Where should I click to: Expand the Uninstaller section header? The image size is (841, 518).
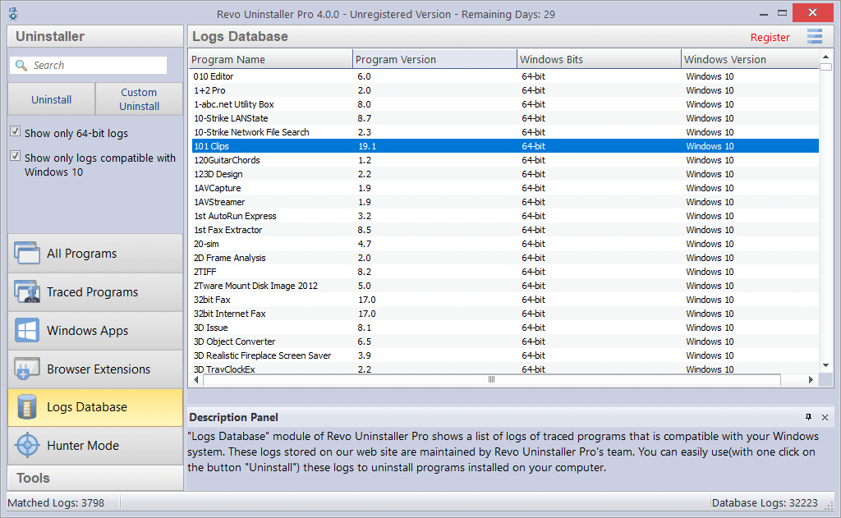(95, 36)
